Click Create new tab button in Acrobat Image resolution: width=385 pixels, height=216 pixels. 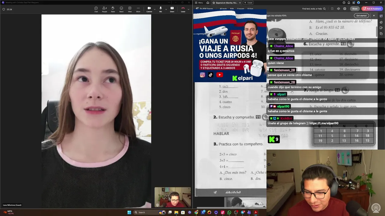[248, 3]
